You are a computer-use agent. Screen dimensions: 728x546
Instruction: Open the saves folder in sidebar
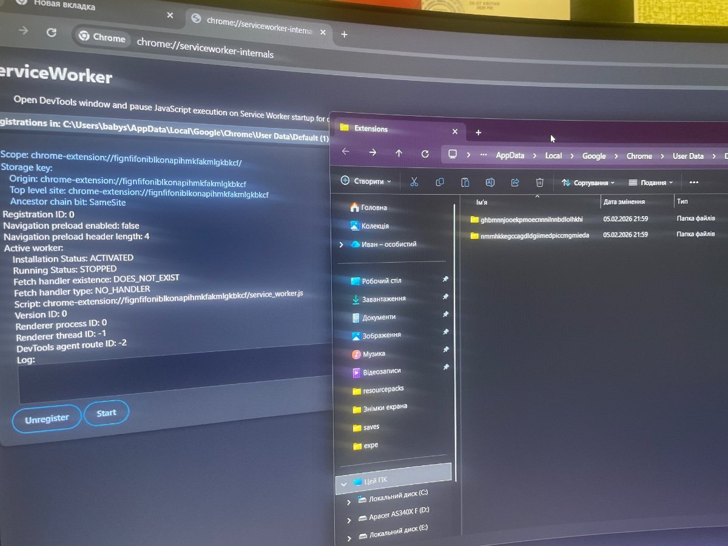click(366, 427)
